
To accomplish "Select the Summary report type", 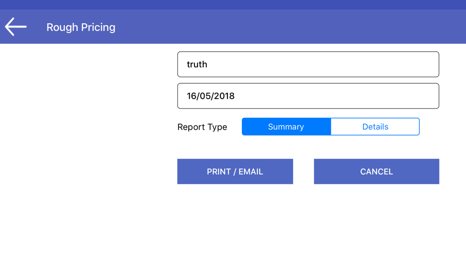I will click(x=286, y=127).
